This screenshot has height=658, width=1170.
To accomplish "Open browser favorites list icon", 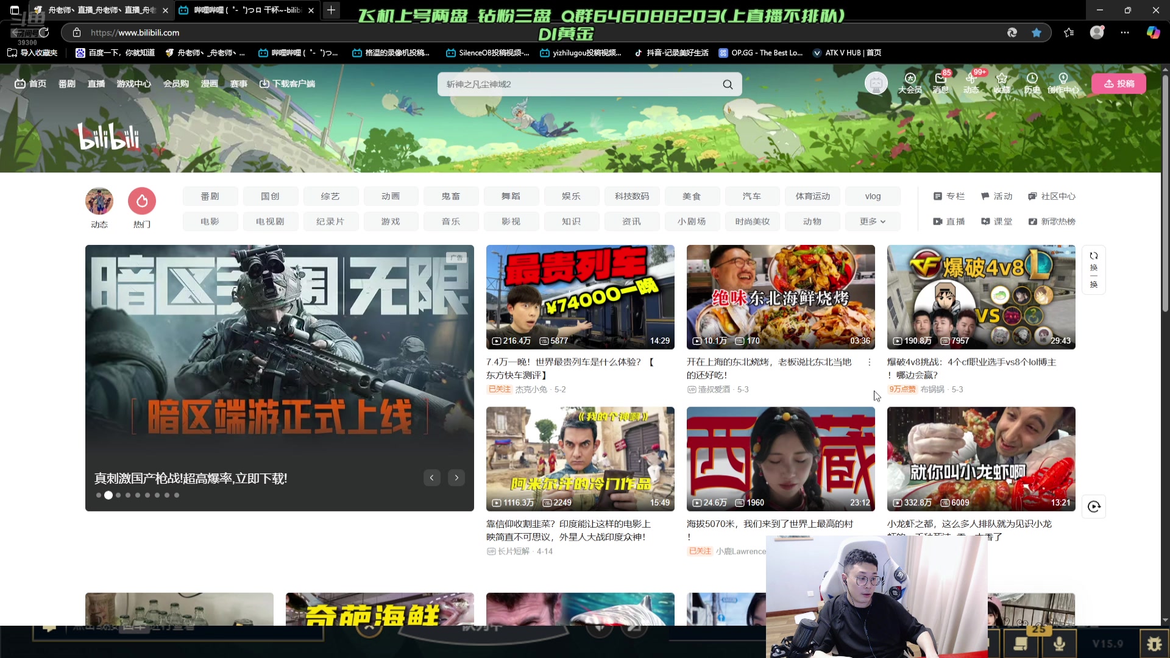I will click(x=1069, y=33).
